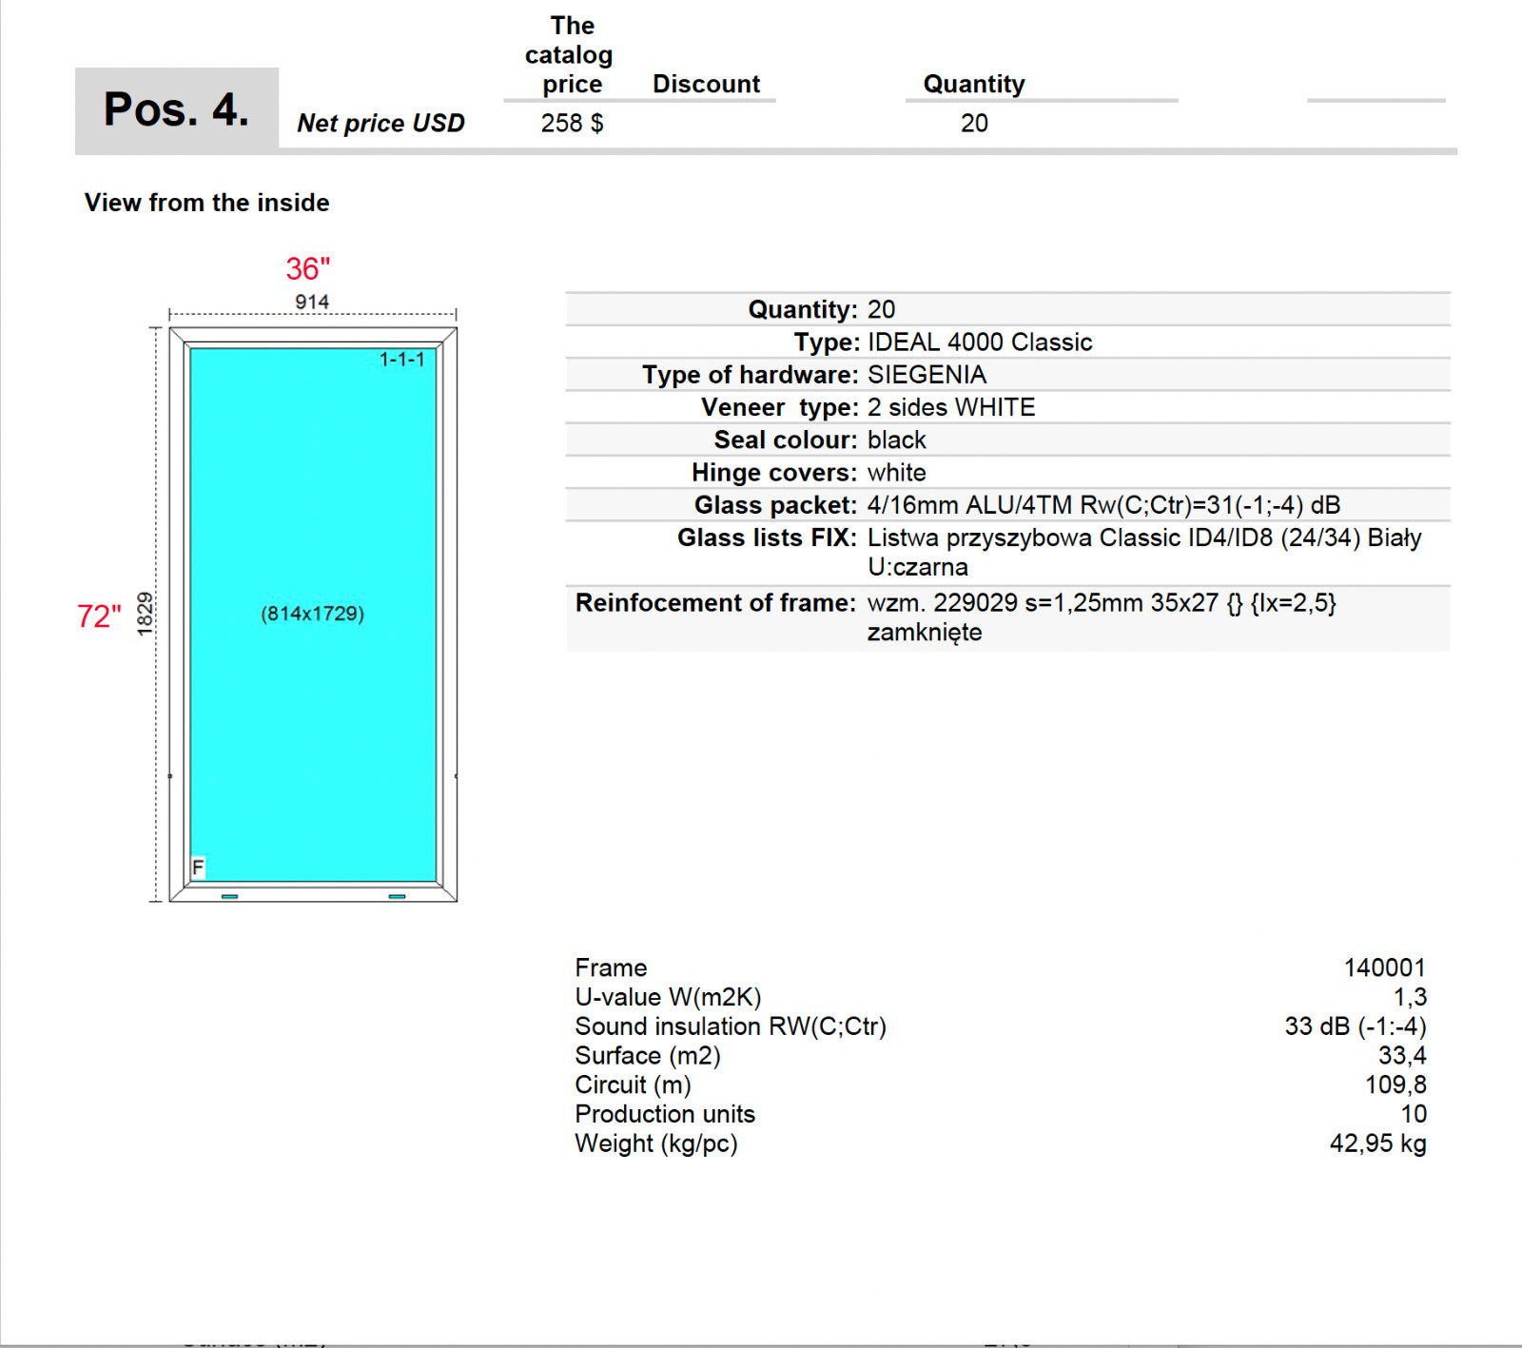Click the red 72" height label
This screenshot has height=1348, width=1522.
(99, 616)
